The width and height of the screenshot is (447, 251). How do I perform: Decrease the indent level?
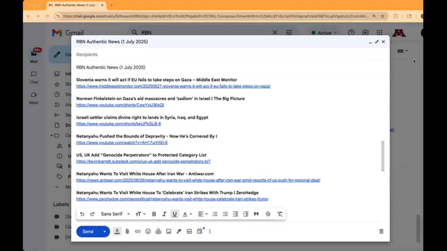[x=235, y=214]
